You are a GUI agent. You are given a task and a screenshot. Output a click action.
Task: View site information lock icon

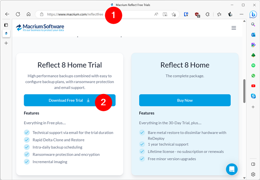(42, 14)
